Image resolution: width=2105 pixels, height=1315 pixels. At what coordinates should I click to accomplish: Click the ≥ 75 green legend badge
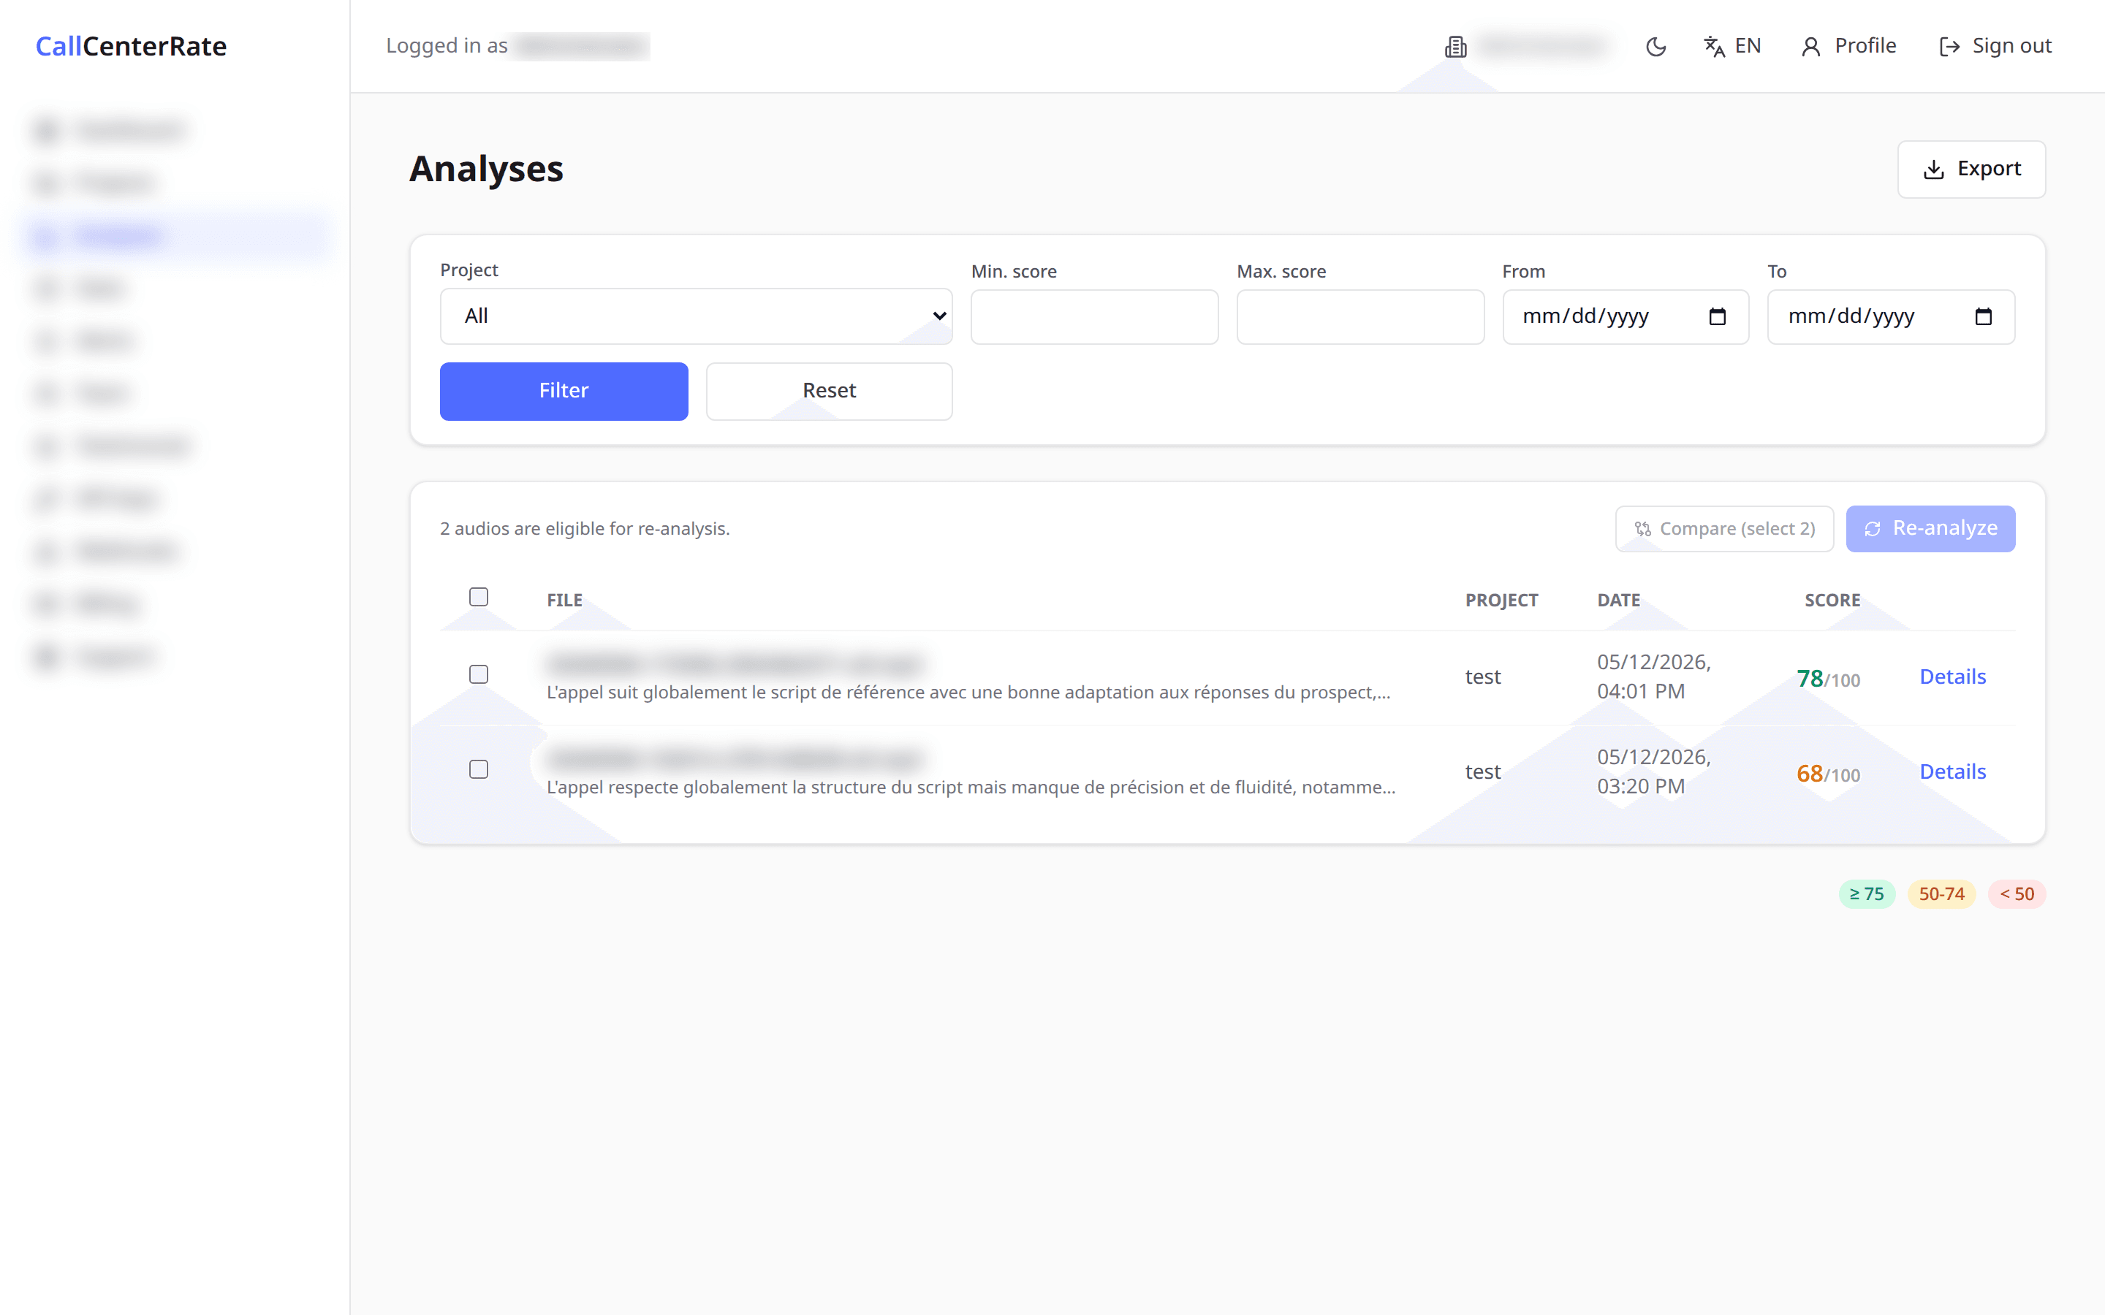pos(1867,894)
